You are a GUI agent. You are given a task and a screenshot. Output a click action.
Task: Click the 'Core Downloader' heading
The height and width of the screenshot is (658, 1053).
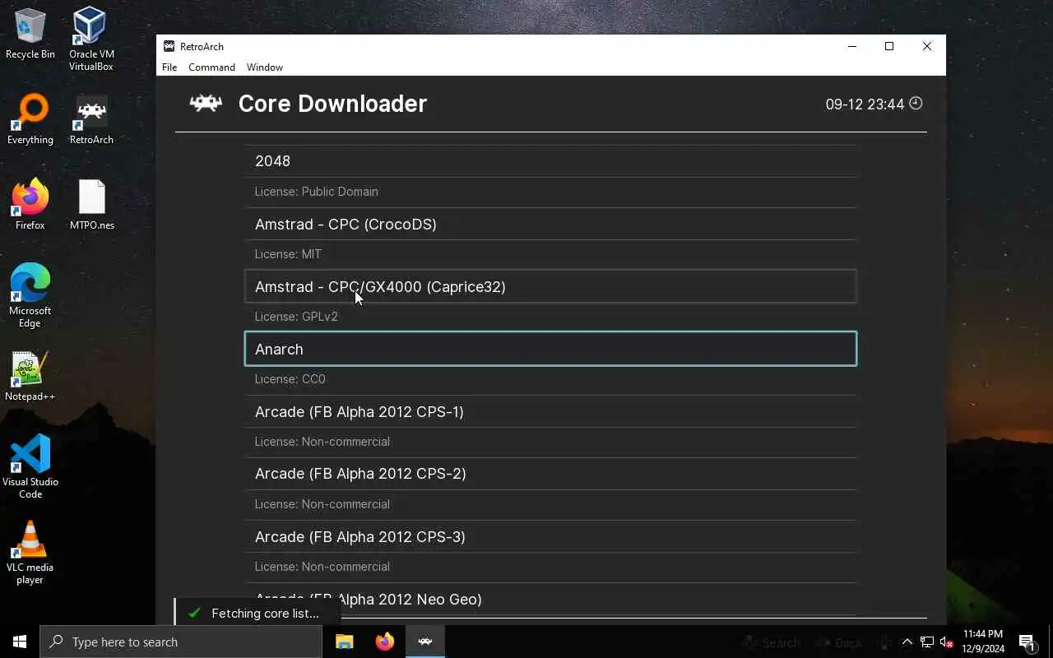[332, 104]
